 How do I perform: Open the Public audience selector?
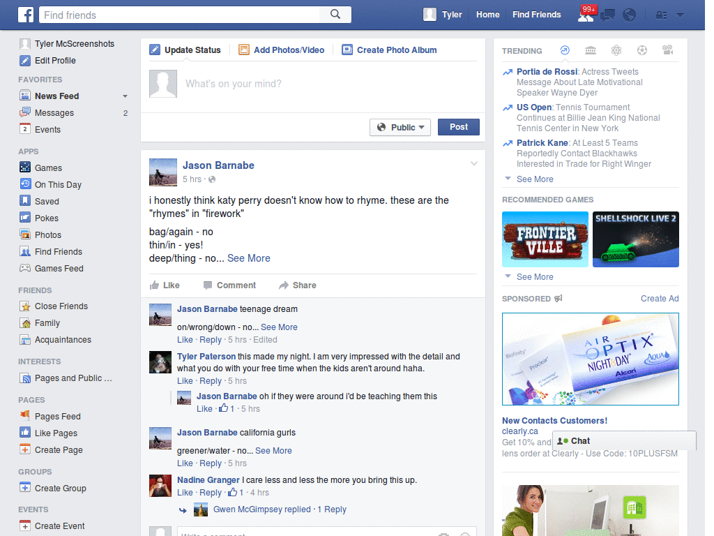click(x=400, y=127)
